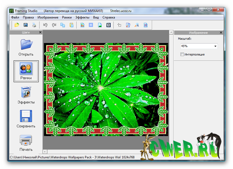Screen dimensions: 233x169
Task: Click the framed leaf picture in the canvas
Action: tap(106, 90)
